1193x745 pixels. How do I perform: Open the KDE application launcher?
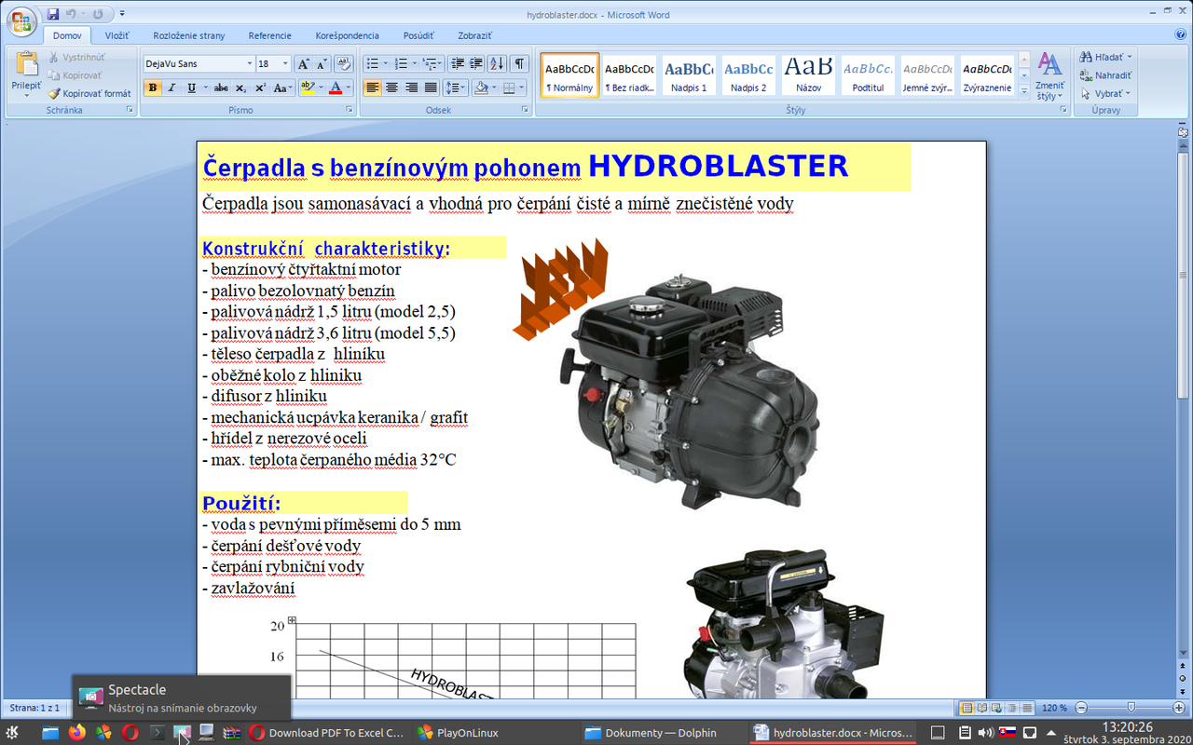(12, 733)
